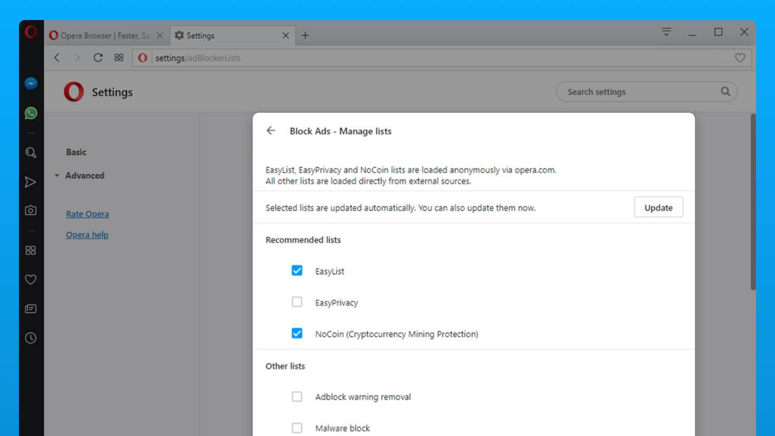Image resolution: width=775 pixels, height=436 pixels.
Task: Open the sidebar personal news icon
Action: click(x=31, y=309)
